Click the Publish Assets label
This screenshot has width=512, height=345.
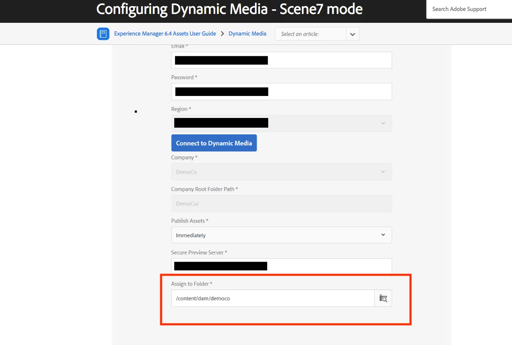(190, 221)
